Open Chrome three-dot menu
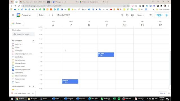 point(168,6)
